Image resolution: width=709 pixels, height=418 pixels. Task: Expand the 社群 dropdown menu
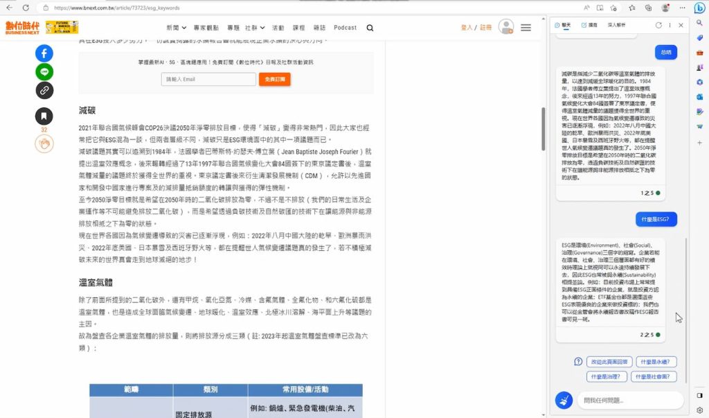(255, 28)
